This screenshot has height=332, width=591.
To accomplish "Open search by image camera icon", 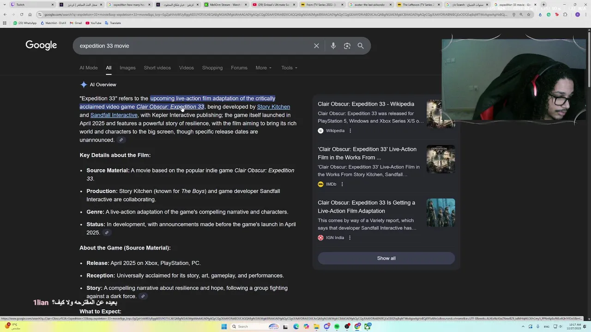I will [x=347, y=46].
